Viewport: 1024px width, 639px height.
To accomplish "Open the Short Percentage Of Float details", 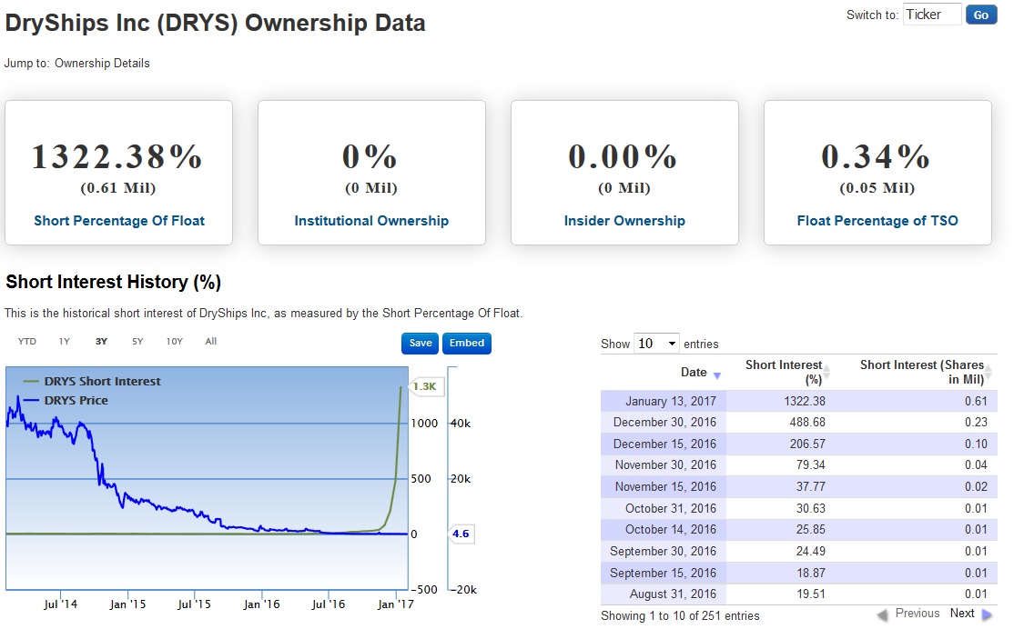I will [118, 220].
